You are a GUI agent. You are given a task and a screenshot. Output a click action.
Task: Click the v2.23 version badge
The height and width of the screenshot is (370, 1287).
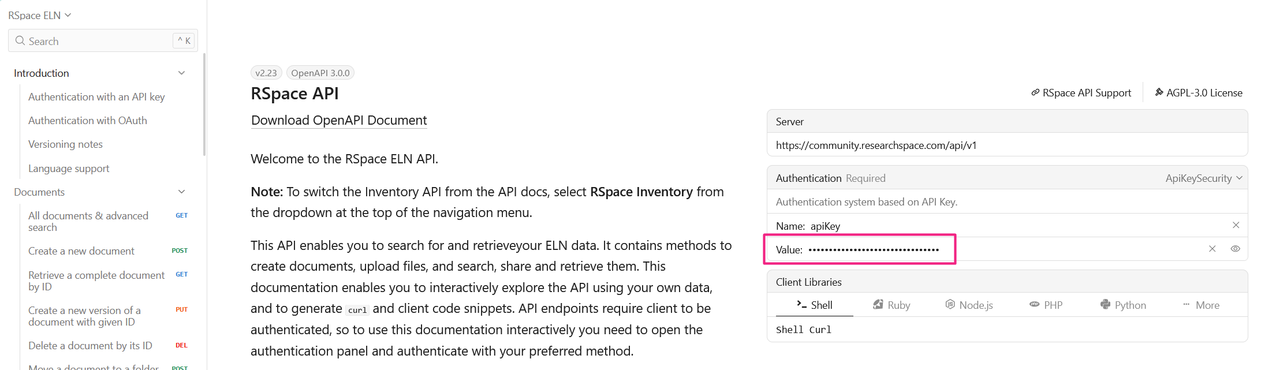266,73
